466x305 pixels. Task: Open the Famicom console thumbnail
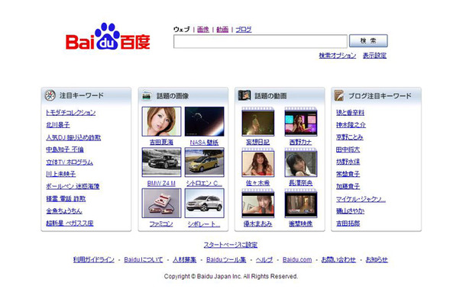coord(161,204)
